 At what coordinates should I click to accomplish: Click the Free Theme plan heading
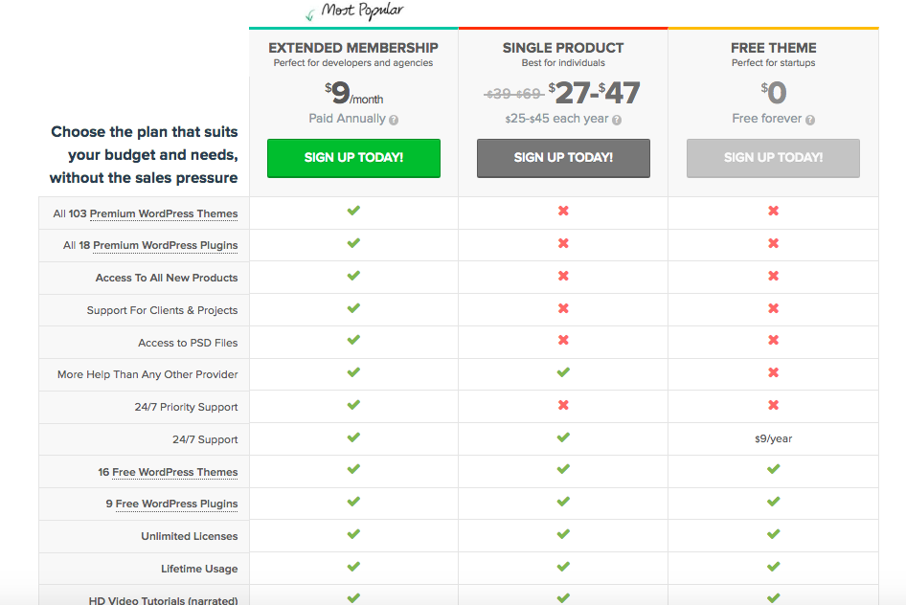click(773, 48)
